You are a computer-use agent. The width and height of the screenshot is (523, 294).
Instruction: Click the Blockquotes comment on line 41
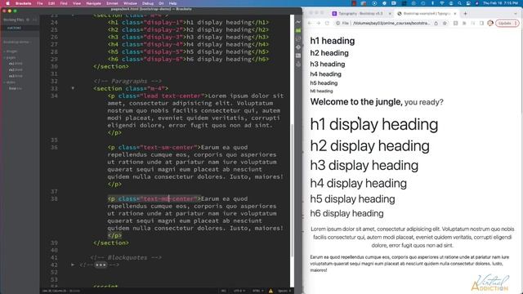click(x=126, y=257)
